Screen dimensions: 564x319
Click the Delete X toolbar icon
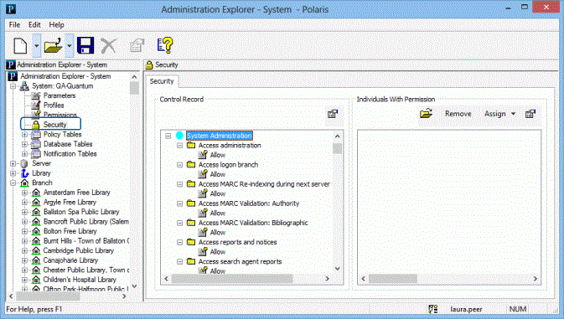[x=108, y=46]
